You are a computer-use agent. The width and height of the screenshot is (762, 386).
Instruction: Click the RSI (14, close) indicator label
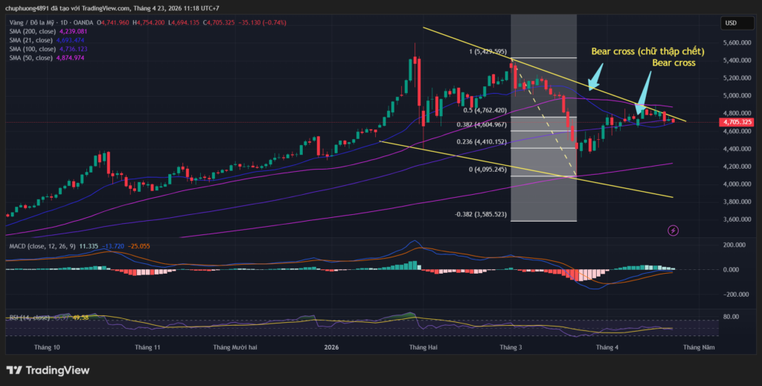point(30,318)
